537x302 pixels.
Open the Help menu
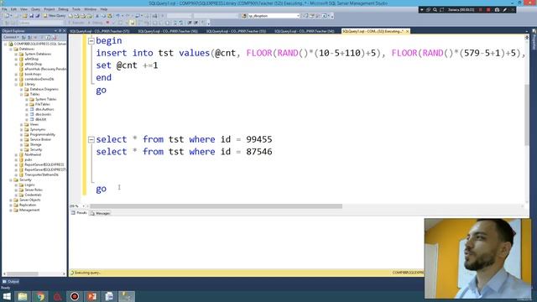tap(104, 9)
